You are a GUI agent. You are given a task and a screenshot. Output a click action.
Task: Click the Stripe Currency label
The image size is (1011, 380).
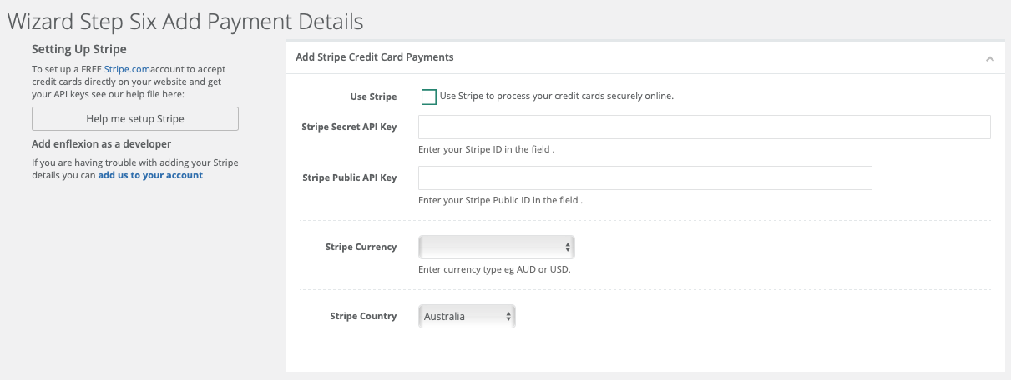coord(361,247)
